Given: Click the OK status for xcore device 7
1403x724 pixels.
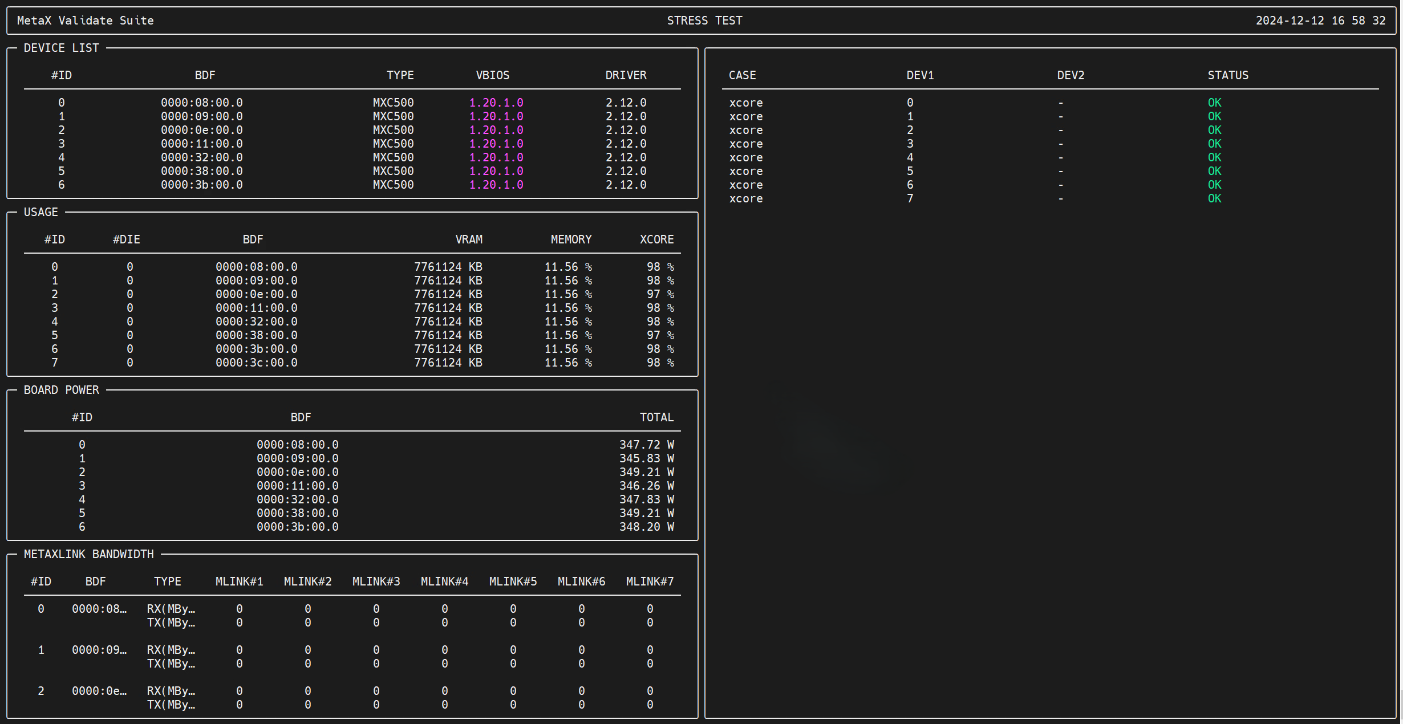Looking at the screenshot, I should (x=1214, y=198).
